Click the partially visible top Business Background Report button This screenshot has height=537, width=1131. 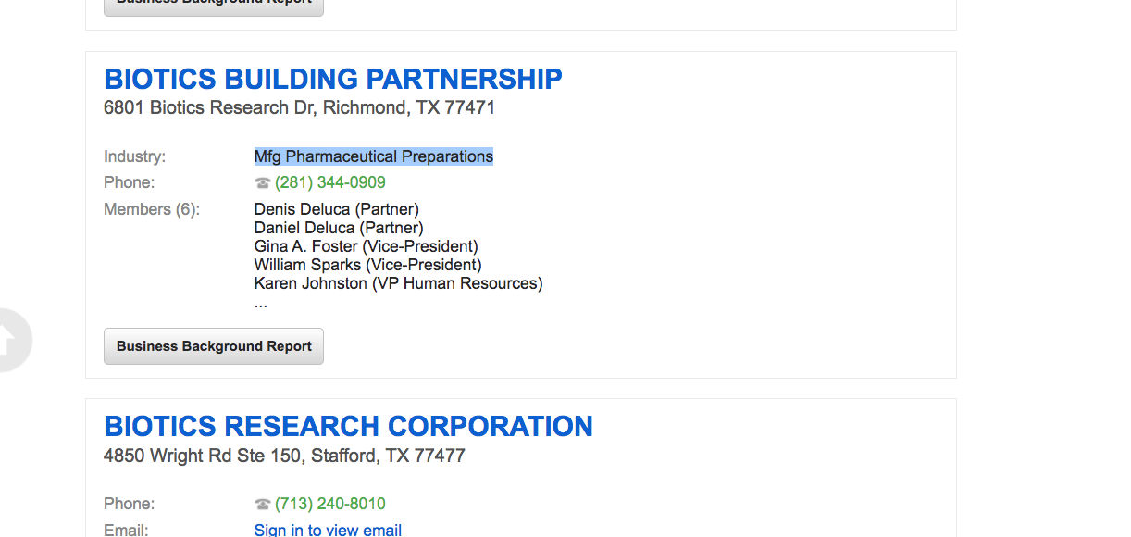click(214, 6)
